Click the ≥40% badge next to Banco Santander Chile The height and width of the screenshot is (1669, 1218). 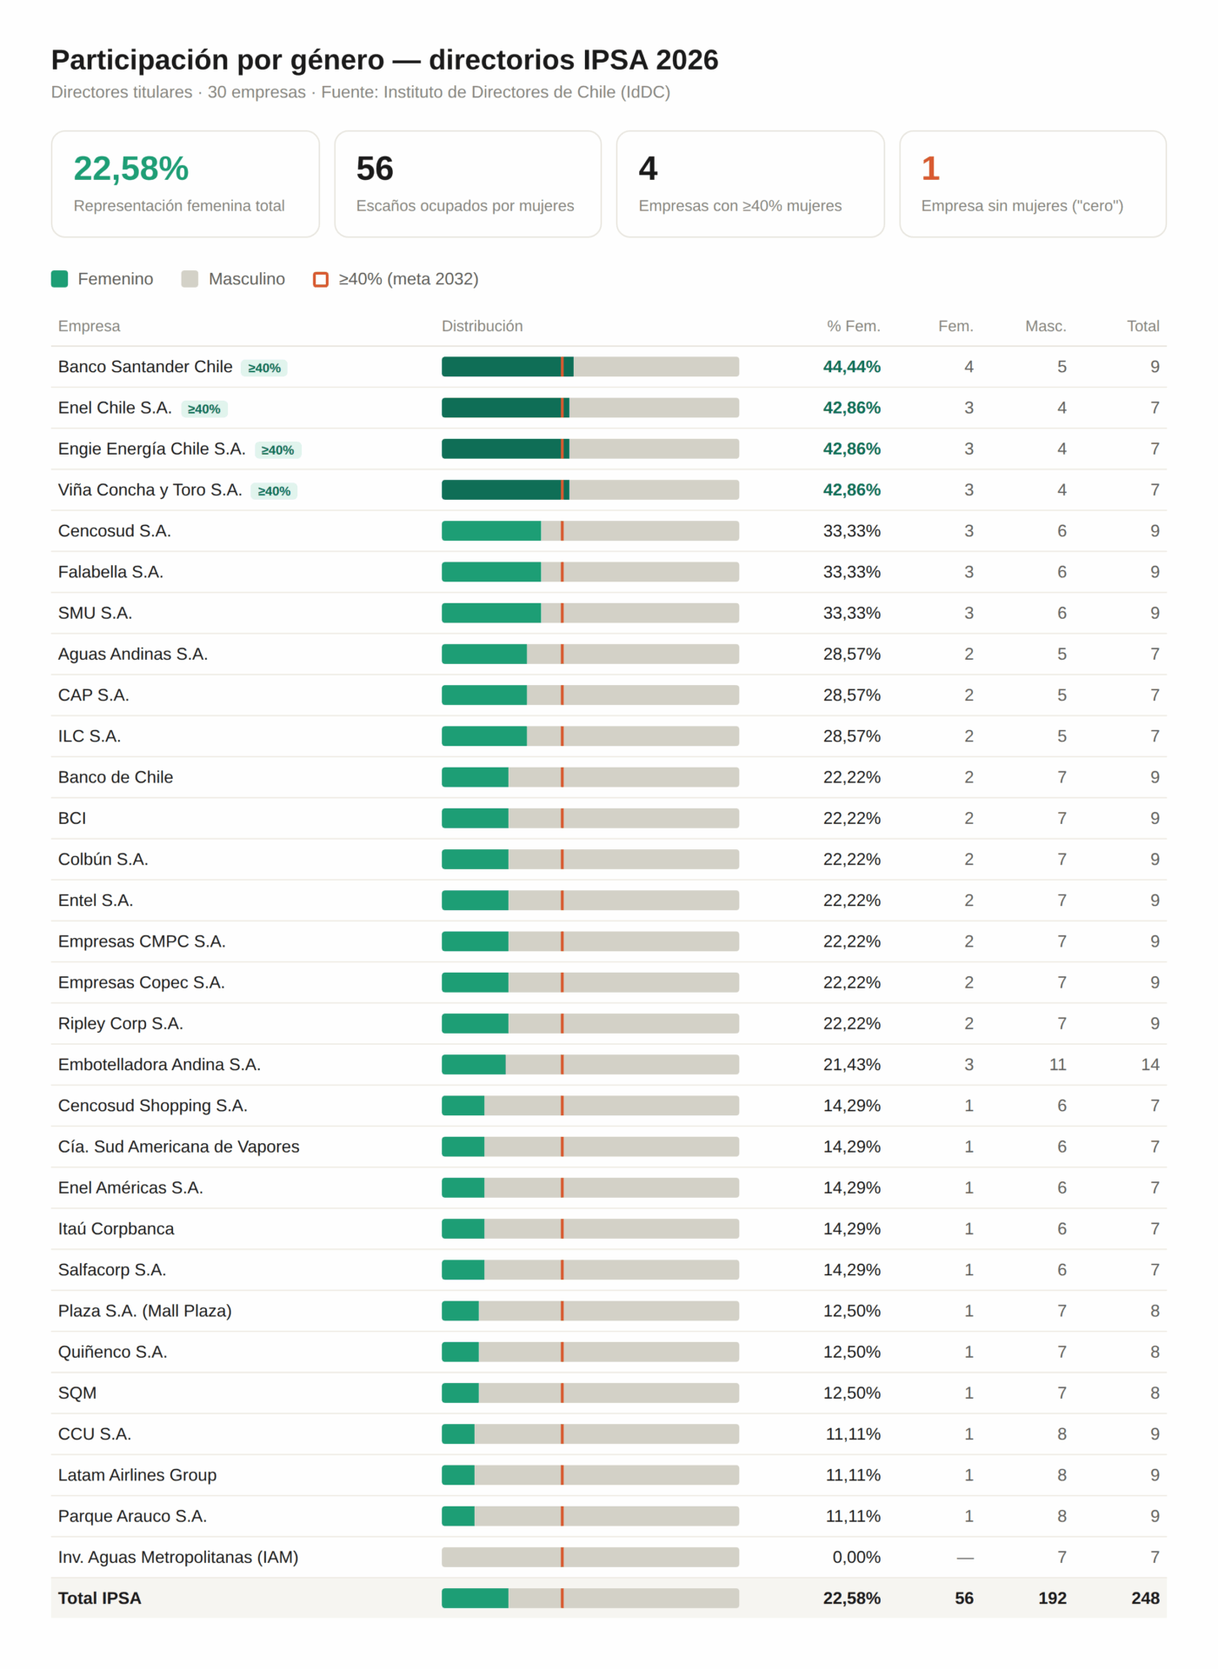[264, 368]
